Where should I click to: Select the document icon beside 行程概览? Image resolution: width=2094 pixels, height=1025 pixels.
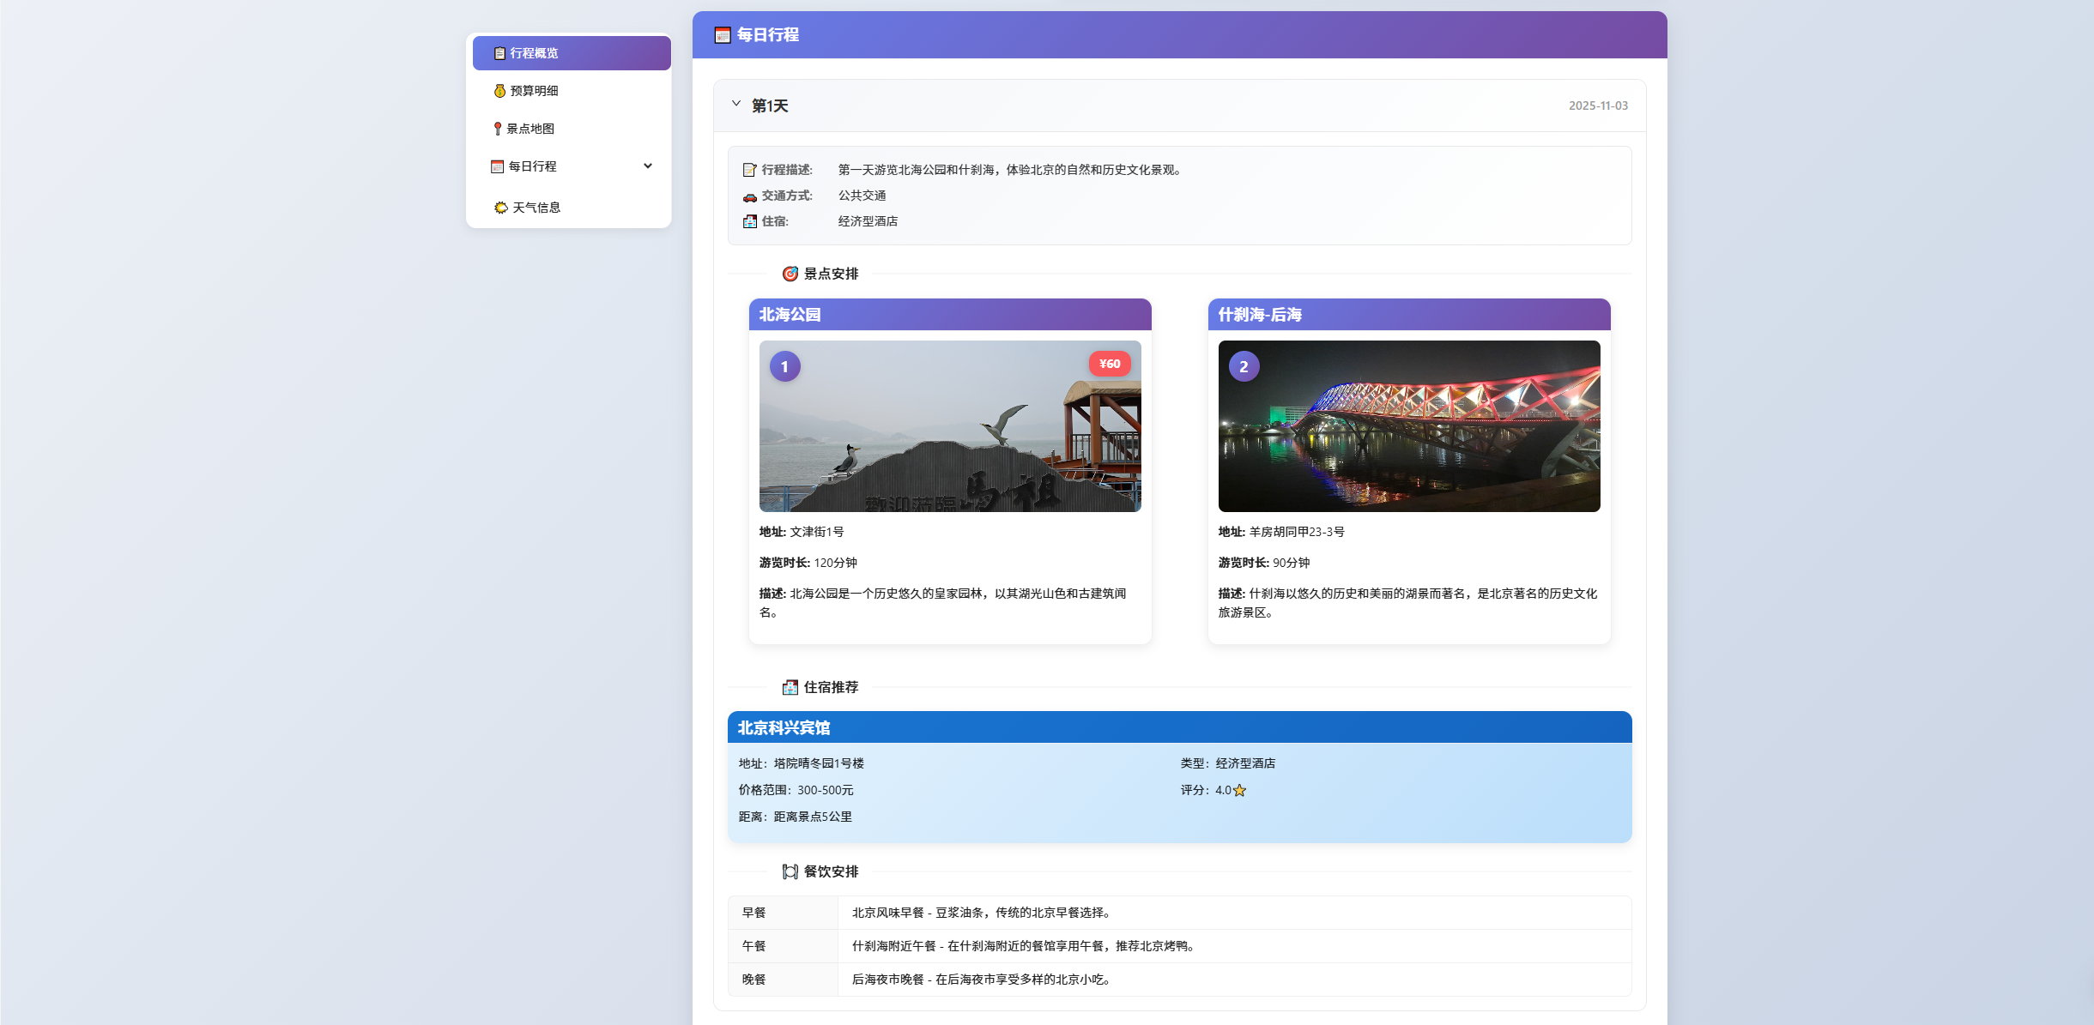[x=499, y=53]
